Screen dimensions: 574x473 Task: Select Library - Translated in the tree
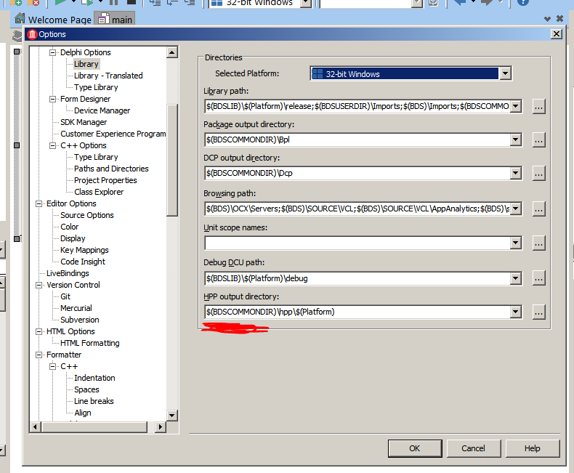coord(108,76)
